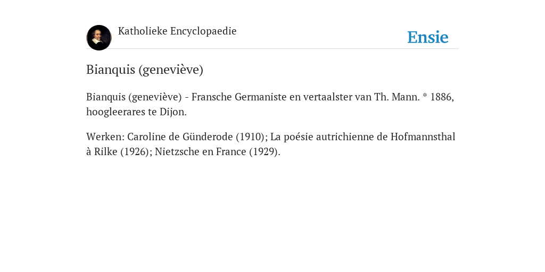Click the asterisk birth symbol before 1886
This screenshot has width=545, height=272.
point(425,96)
